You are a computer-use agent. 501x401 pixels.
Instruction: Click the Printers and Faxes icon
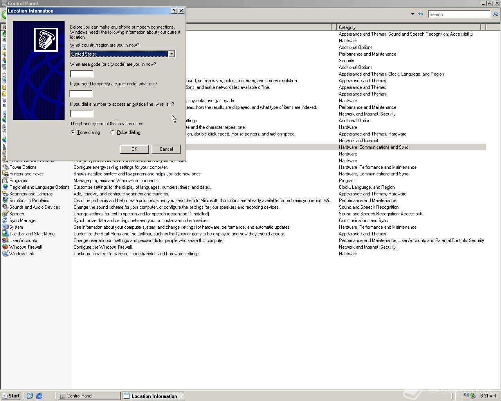click(5, 174)
